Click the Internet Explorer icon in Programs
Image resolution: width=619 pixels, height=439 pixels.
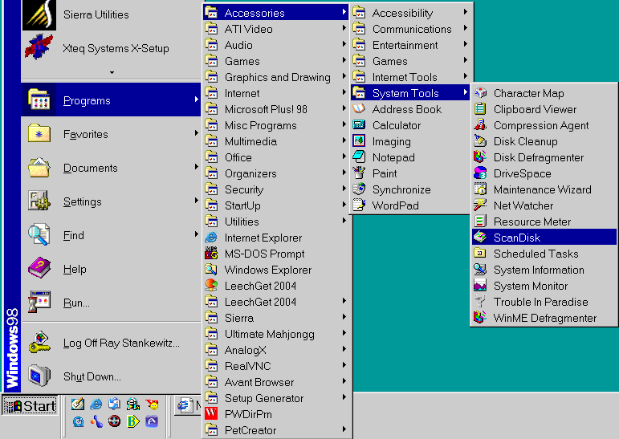(211, 238)
